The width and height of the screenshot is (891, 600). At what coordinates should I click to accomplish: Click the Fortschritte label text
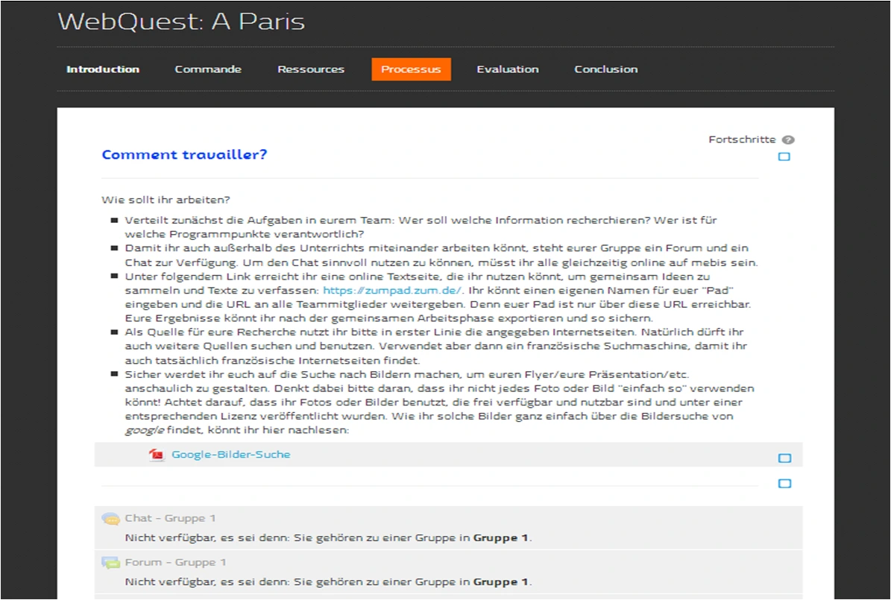742,140
